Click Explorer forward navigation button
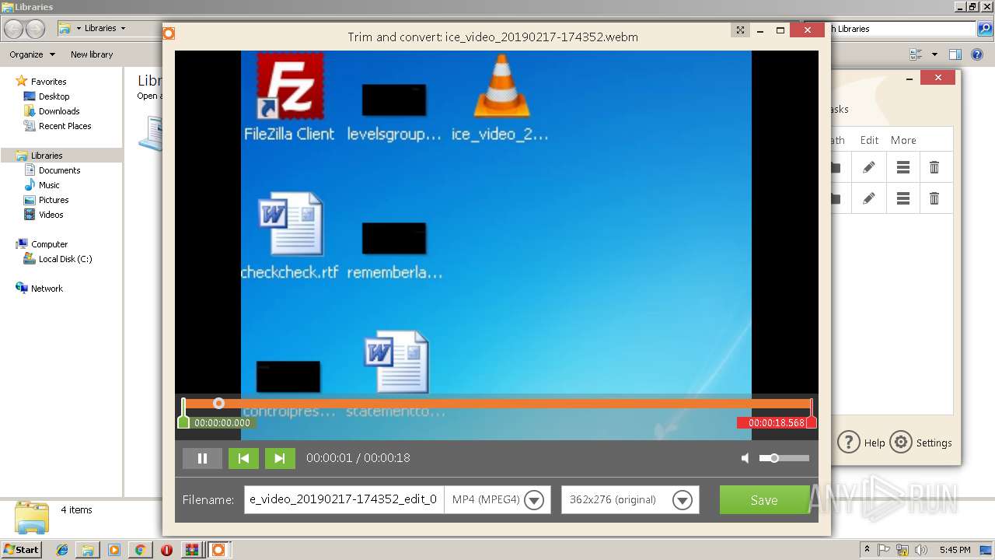 pos(36,29)
